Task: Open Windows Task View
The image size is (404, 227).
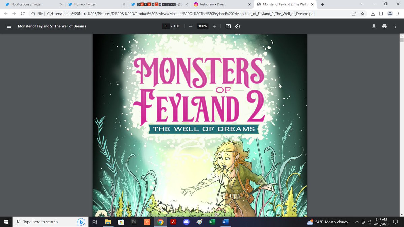Action: (95, 222)
